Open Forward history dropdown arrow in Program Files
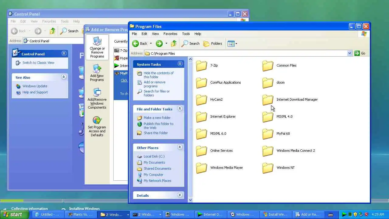 166,43
